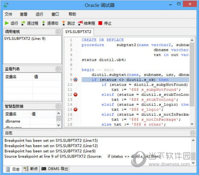
Task: Click the Step Out (跳过) toolbar icon
Action: (x=64, y=23)
